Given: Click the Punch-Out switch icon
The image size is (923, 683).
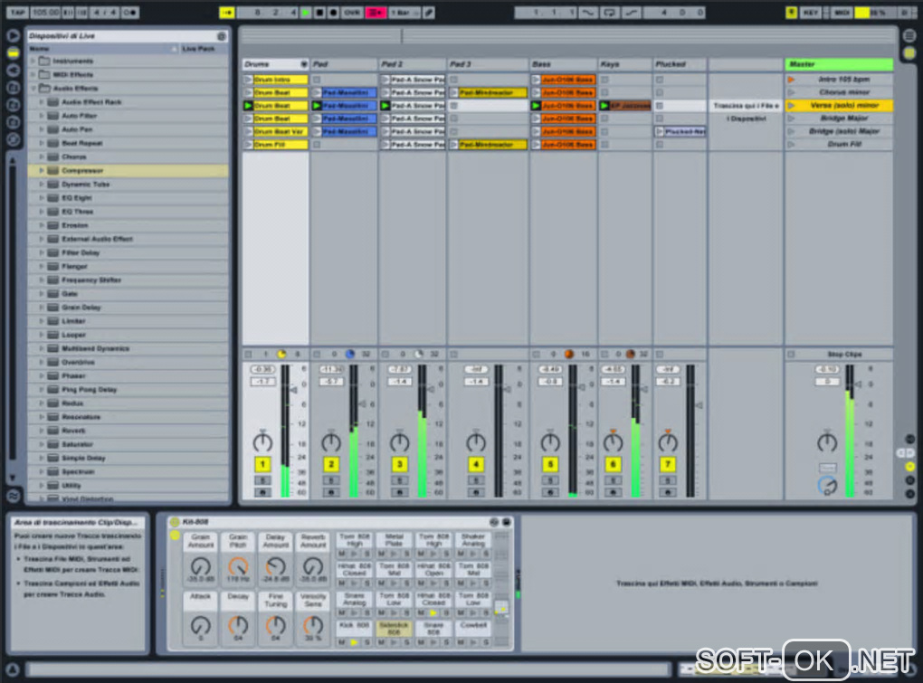Looking at the screenshot, I should (x=631, y=13).
